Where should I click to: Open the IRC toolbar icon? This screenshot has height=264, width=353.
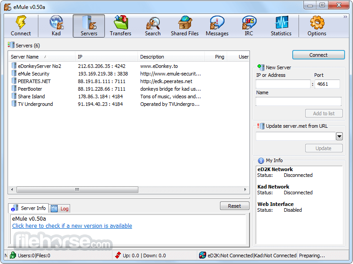[249, 22]
